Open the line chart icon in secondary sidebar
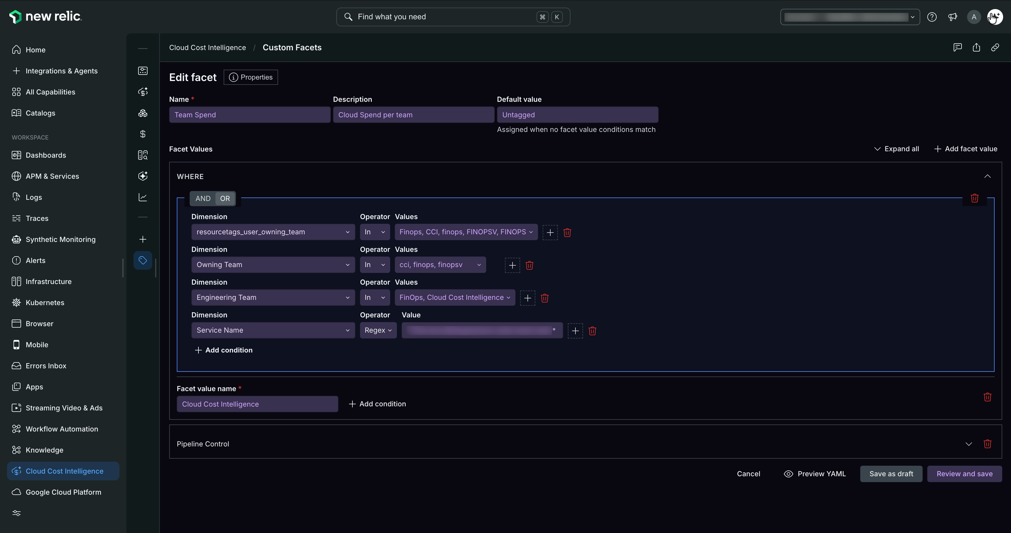1011x533 pixels. pyautogui.click(x=143, y=197)
